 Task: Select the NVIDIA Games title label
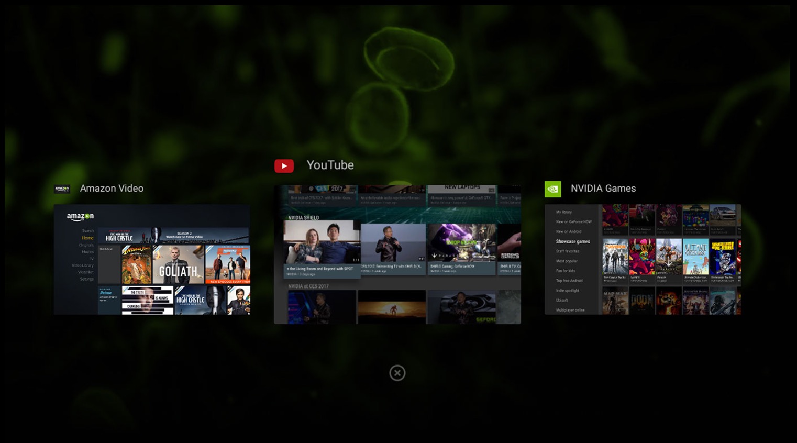tap(603, 189)
